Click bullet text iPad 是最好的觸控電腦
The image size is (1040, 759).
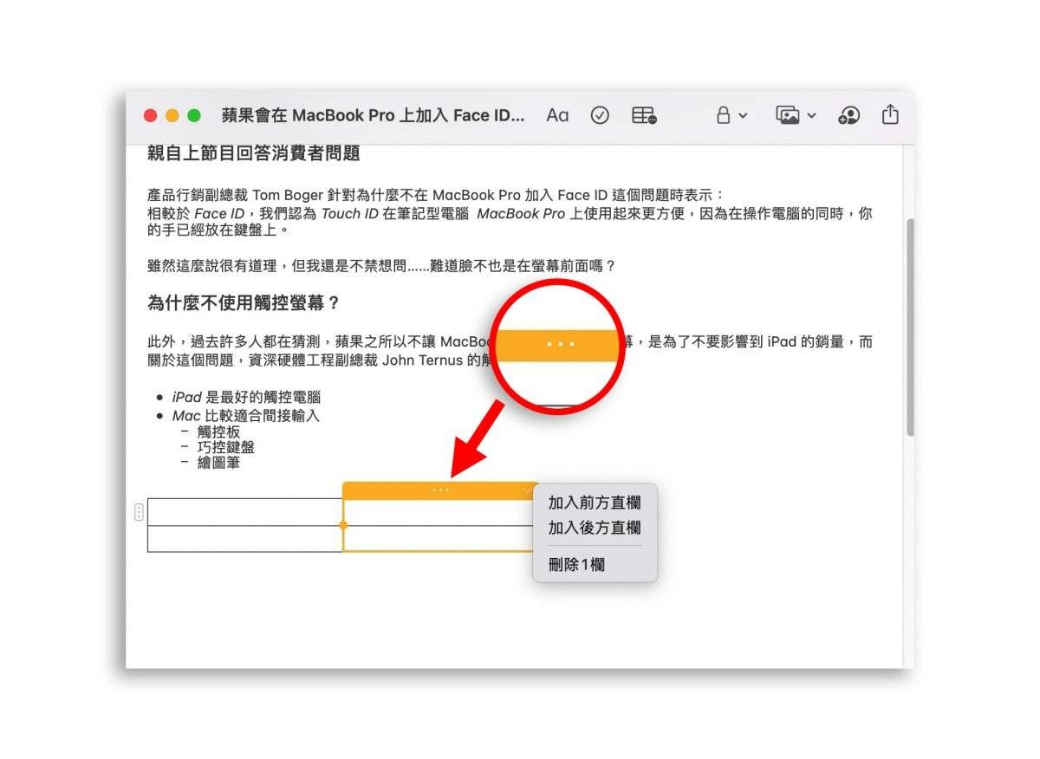[246, 398]
